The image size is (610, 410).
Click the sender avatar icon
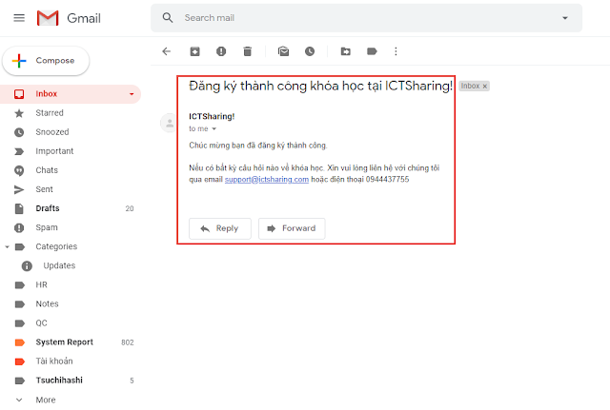coord(170,123)
